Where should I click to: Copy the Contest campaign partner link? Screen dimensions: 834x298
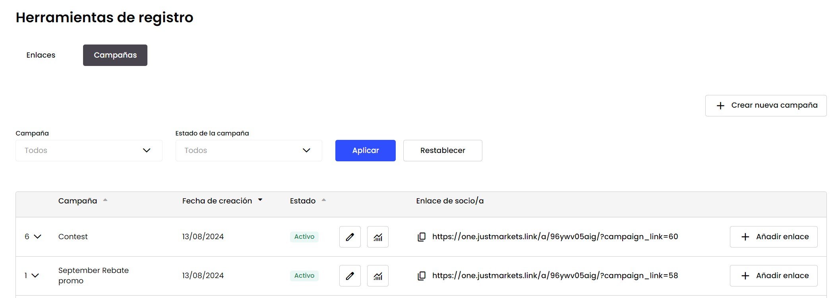click(422, 237)
